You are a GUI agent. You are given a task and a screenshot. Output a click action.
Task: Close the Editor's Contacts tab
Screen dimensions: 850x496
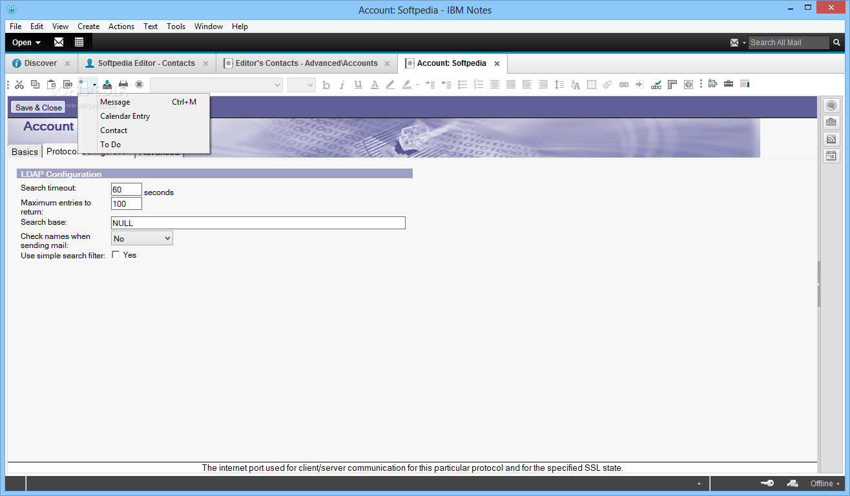[387, 63]
